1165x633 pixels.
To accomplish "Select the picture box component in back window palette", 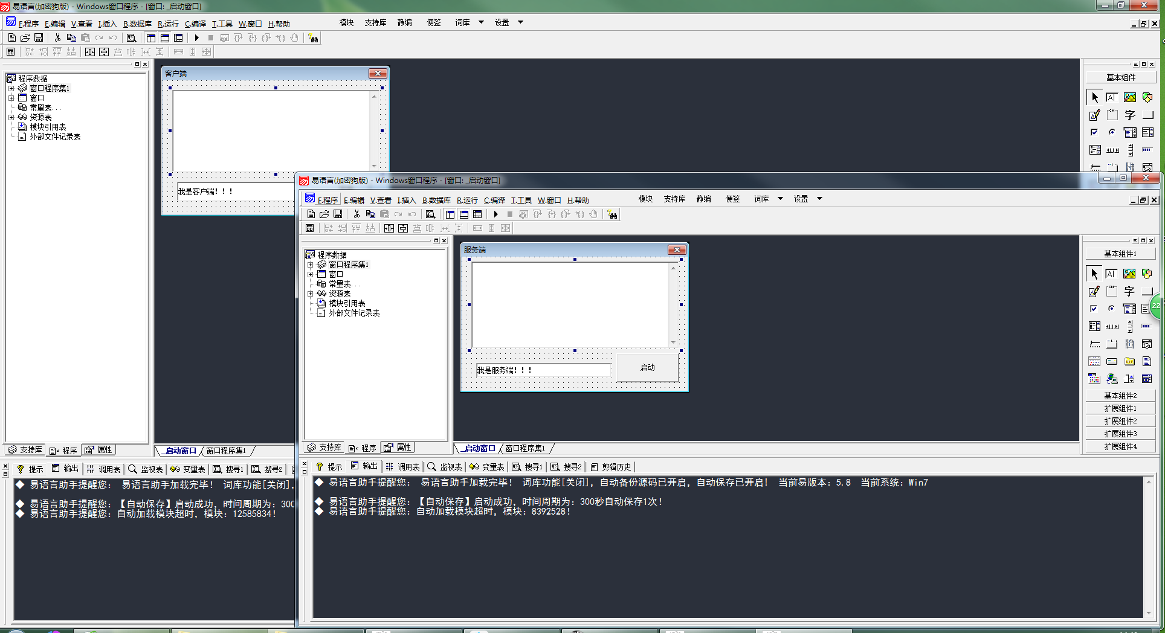I will (x=1130, y=97).
